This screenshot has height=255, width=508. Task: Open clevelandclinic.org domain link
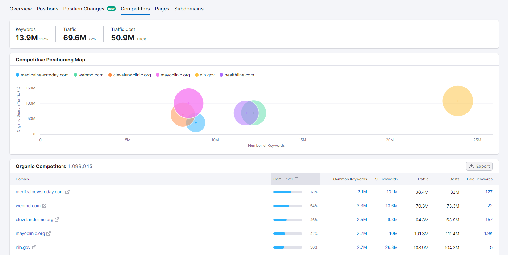coord(34,220)
